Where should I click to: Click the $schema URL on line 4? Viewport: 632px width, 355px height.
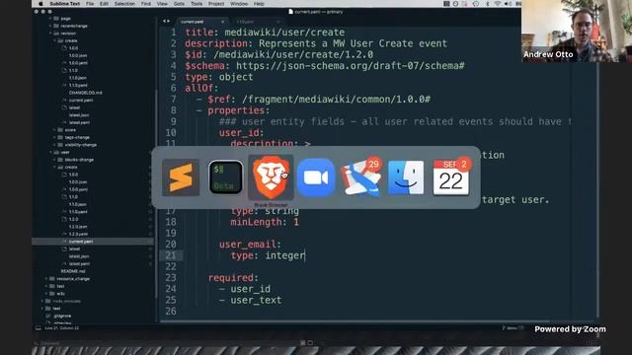click(x=351, y=66)
